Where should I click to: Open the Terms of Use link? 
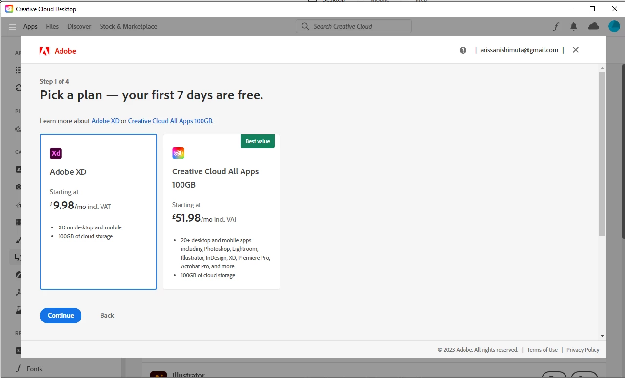(542, 350)
